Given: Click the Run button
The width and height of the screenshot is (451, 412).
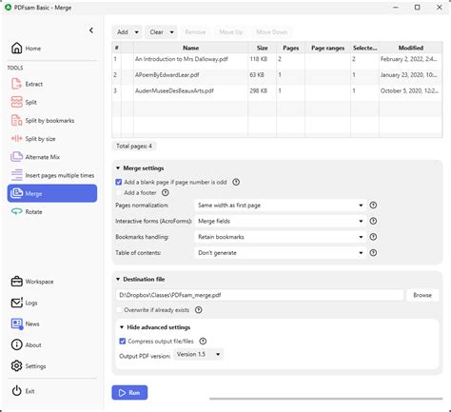Looking at the screenshot, I should (129, 393).
